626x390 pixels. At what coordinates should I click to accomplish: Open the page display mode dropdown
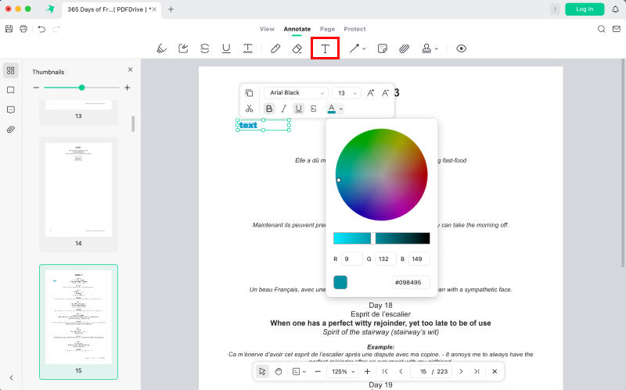pyautogui.click(x=299, y=371)
